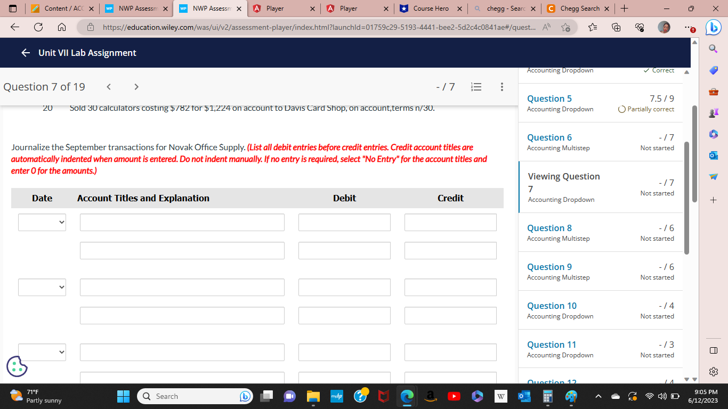Open the Drop paper-plane icon in the Edge sidebar

click(x=714, y=177)
